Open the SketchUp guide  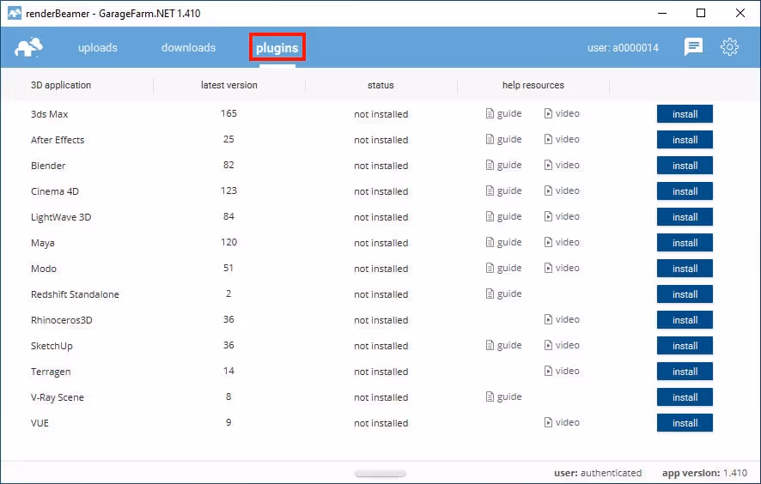[504, 345]
